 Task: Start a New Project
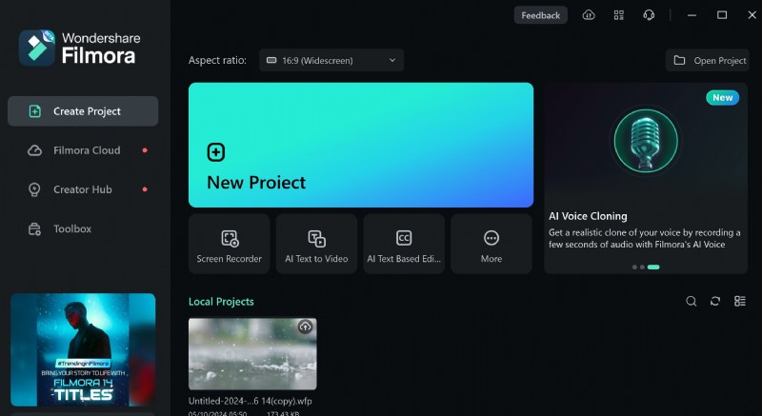[x=360, y=145]
